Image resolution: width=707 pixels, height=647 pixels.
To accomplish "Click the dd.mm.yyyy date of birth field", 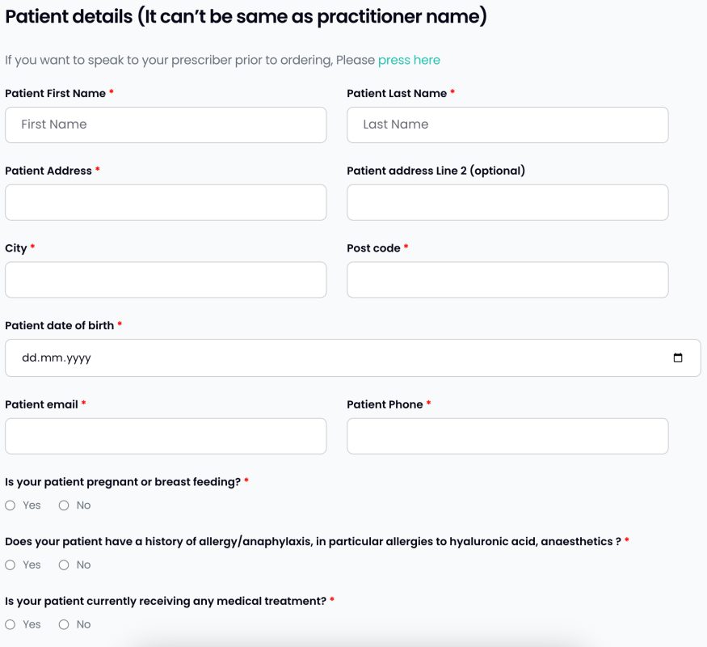I will (352, 357).
